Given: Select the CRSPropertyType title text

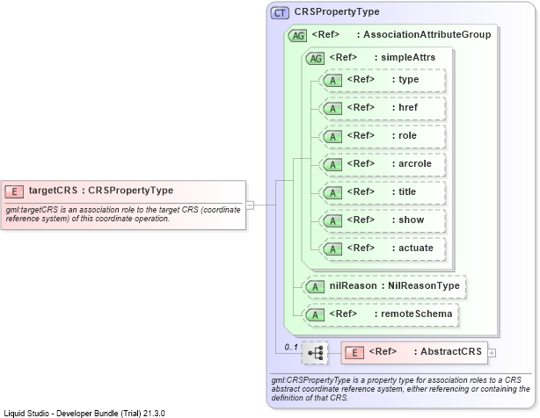Looking at the screenshot, I should 337,11.
